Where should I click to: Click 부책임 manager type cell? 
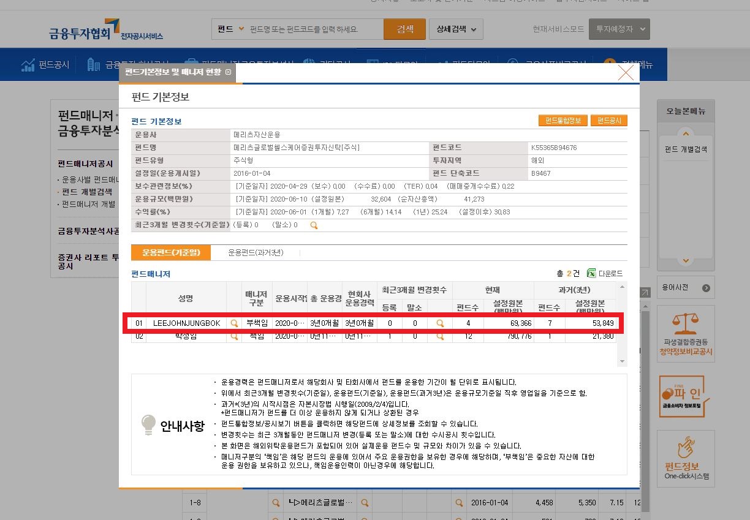[x=256, y=323]
